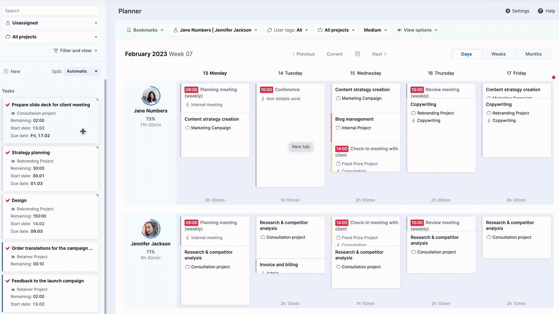Click the lightning icon beside Jane's Internal meeting
The height and width of the screenshot is (314, 559).
(187, 105)
